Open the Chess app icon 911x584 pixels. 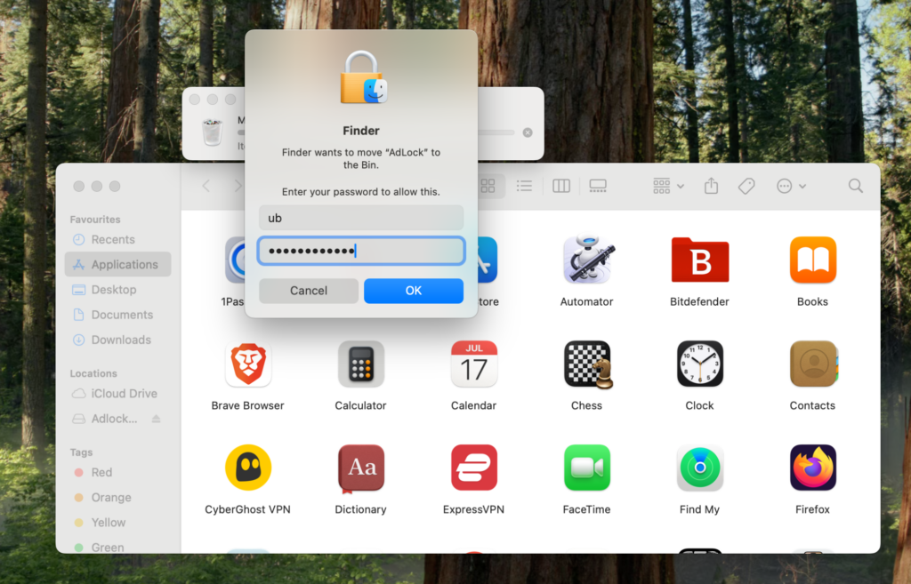click(587, 364)
